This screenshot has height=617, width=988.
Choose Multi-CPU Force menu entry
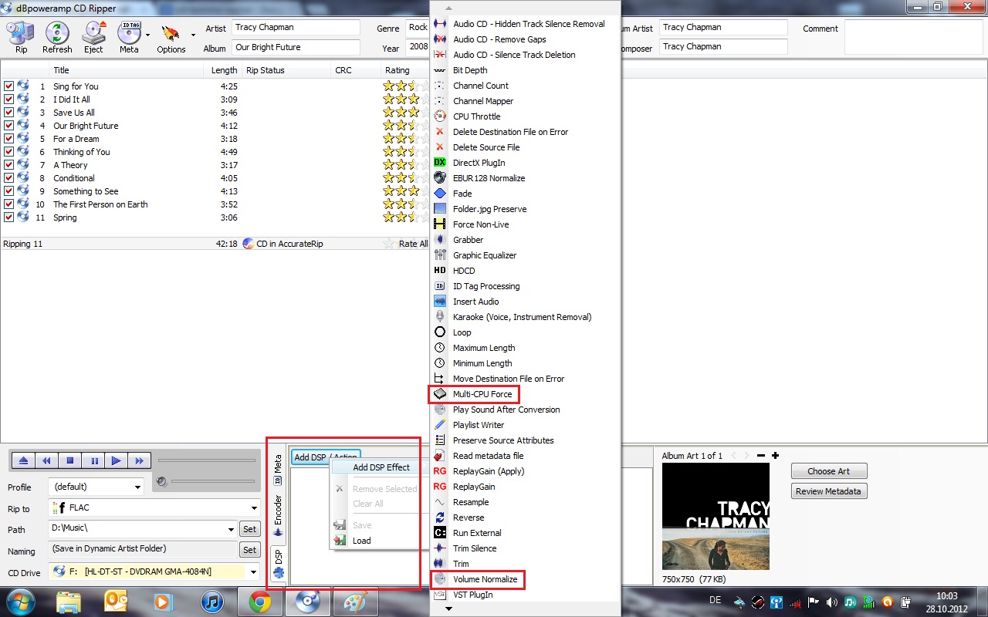(482, 394)
